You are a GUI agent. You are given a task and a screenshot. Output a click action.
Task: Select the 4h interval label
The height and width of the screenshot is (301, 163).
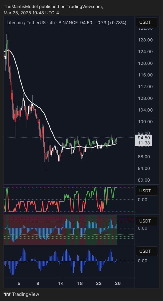pyautogui.click(x=52, y=23)
